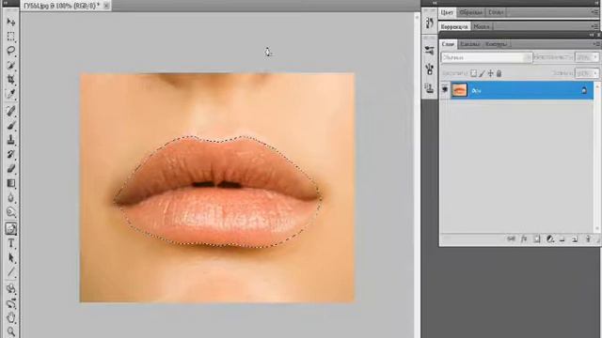Open the Brushes panel icon in the dock
The image size is (602, 338).
click(x=429, y=69)
